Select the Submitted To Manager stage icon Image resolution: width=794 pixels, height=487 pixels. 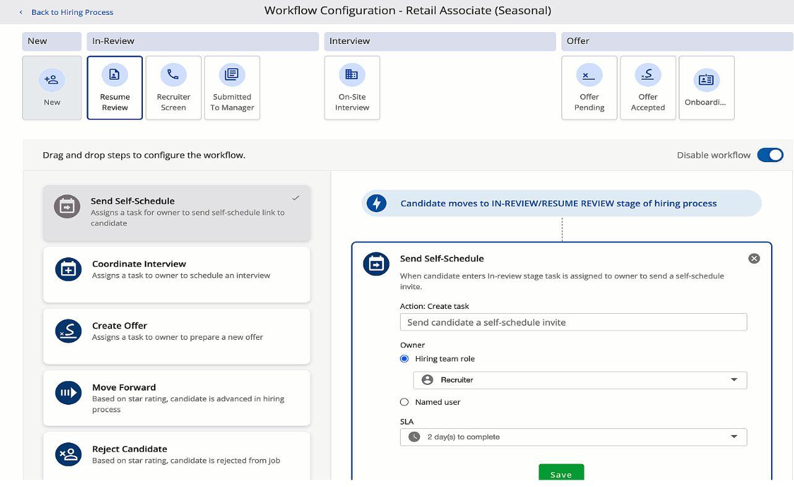click(x=232, y=75)
